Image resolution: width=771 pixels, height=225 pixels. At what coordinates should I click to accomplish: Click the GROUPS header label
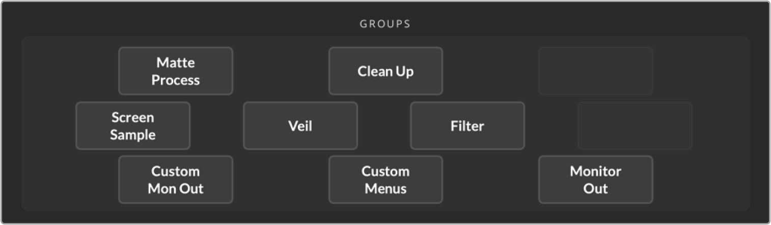[x=385, y=24]
